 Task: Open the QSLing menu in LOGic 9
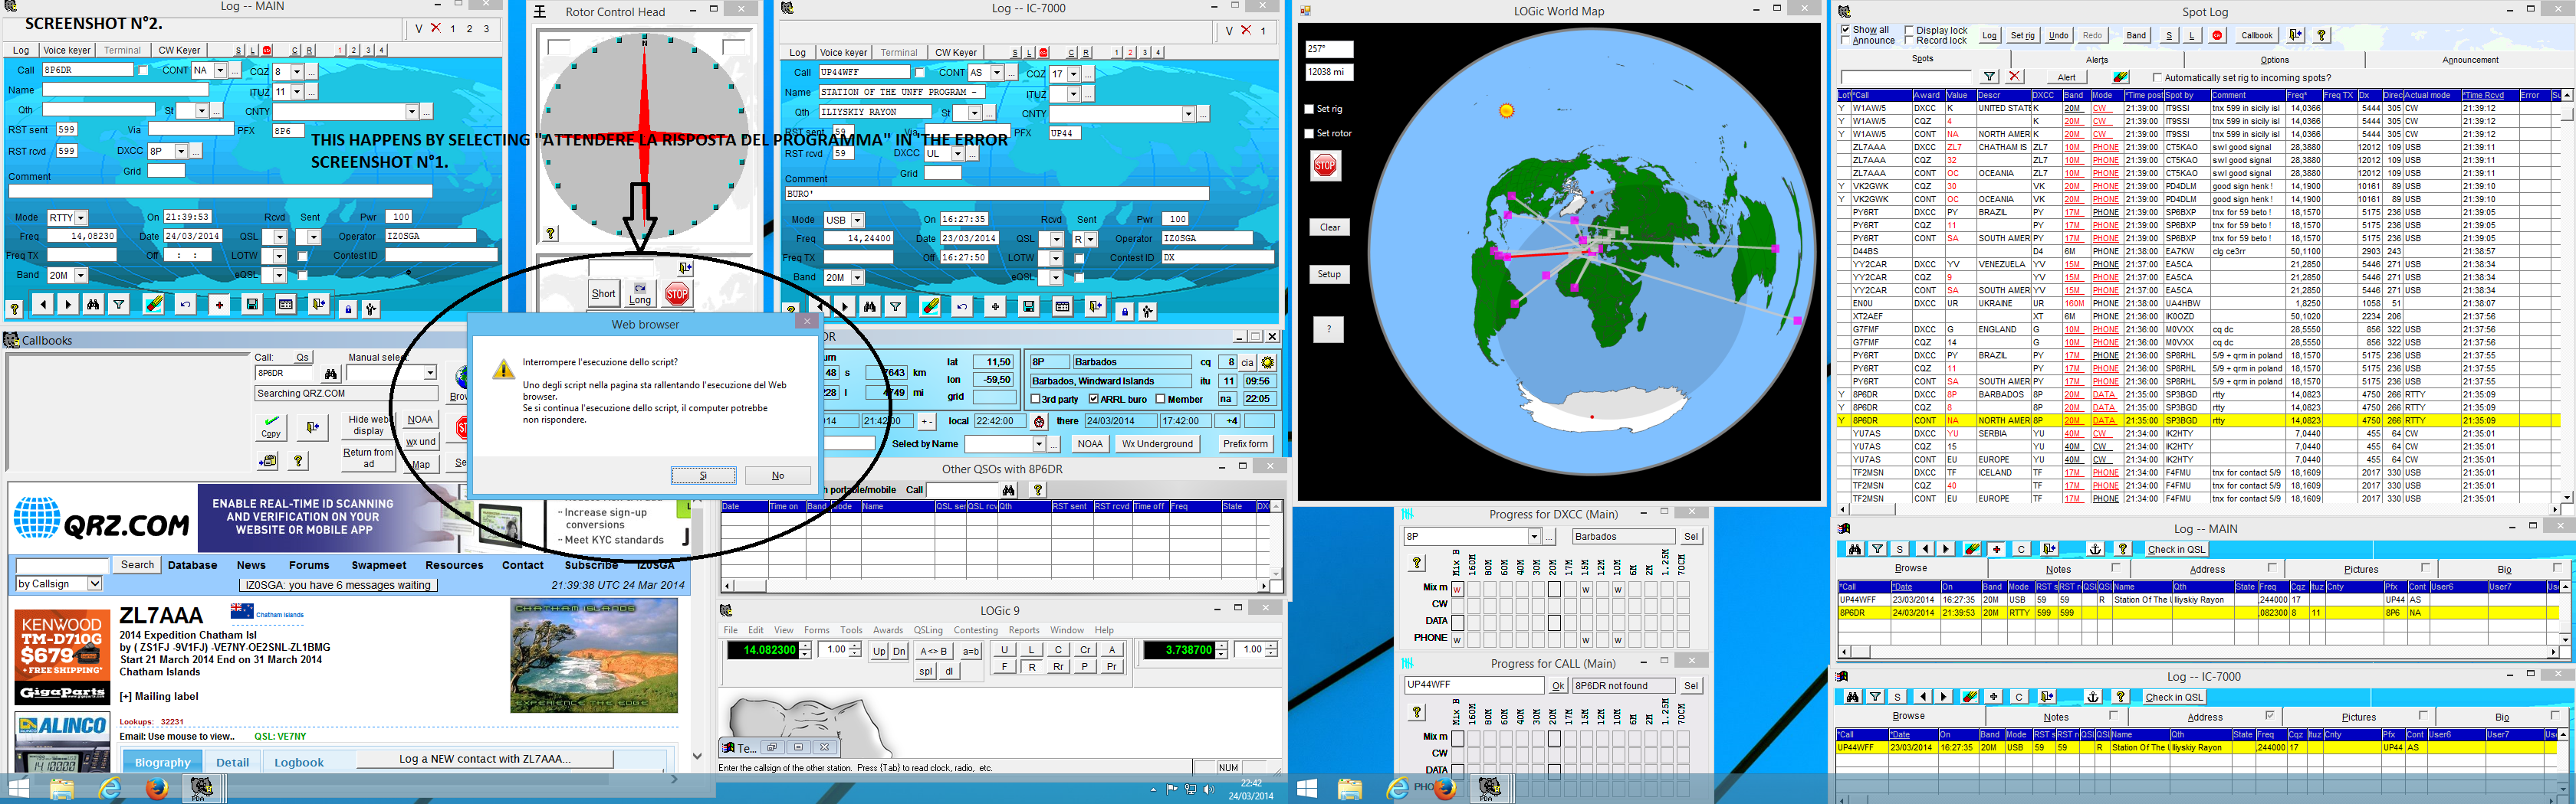928,630
